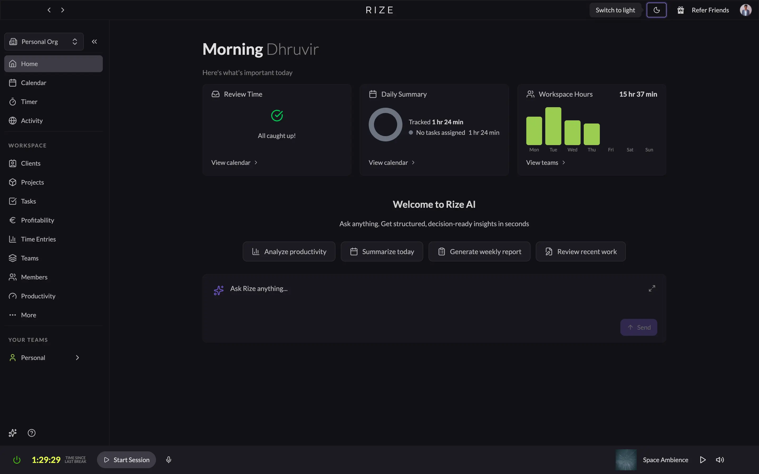
Task: Click the Review recent work button
Action: click(581, 251)
